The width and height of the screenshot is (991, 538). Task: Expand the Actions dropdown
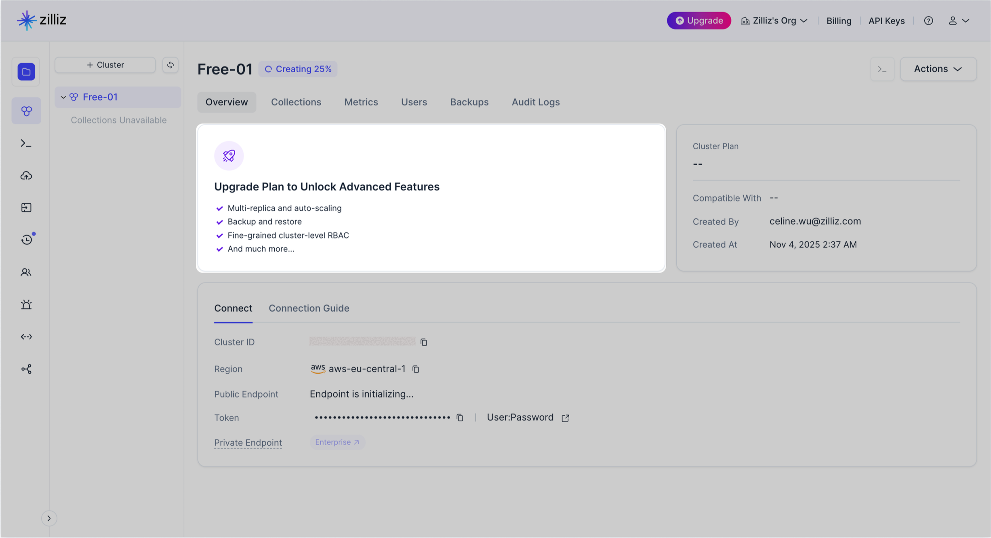[938, 69]
